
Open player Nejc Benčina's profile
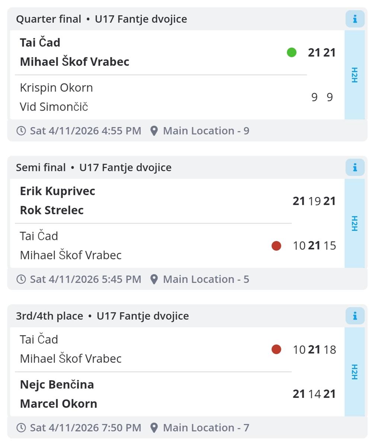click(57, 384)
